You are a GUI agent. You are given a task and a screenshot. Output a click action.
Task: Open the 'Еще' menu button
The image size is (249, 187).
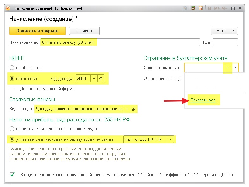point(224,31)
